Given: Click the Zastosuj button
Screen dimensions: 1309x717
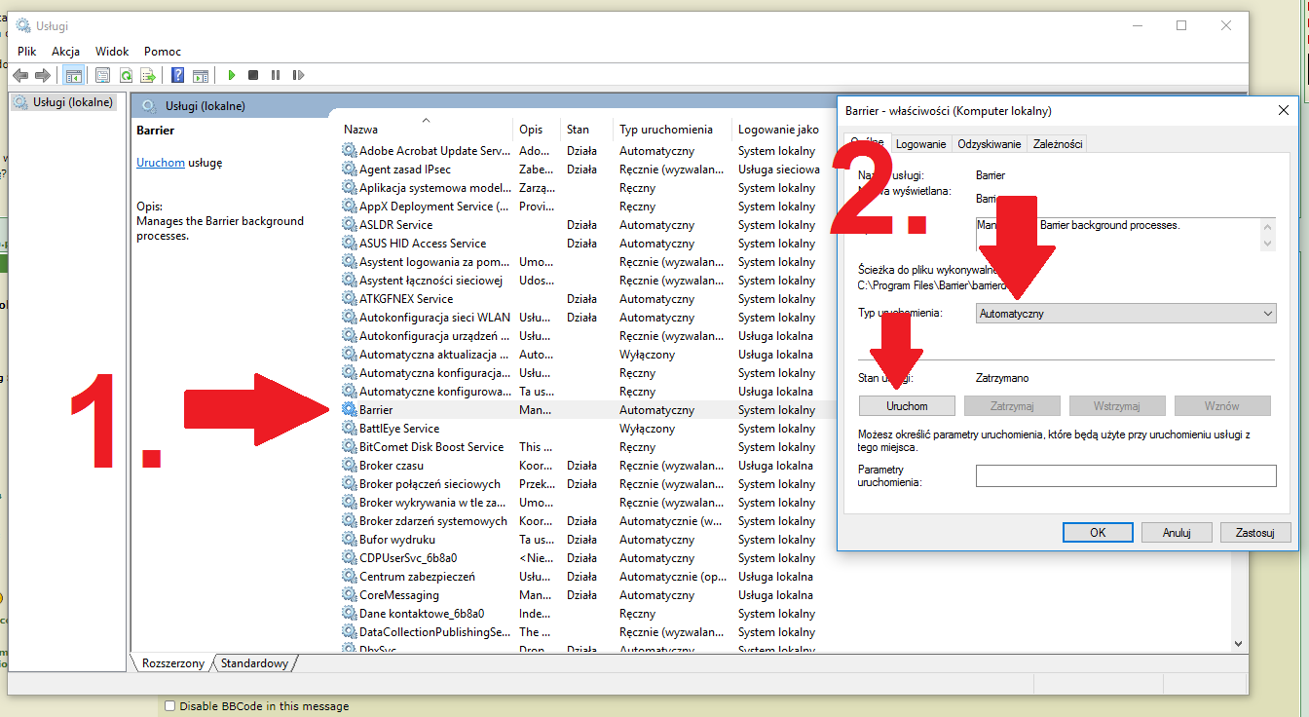Looking at the screenshot, I should point(1255,533).
